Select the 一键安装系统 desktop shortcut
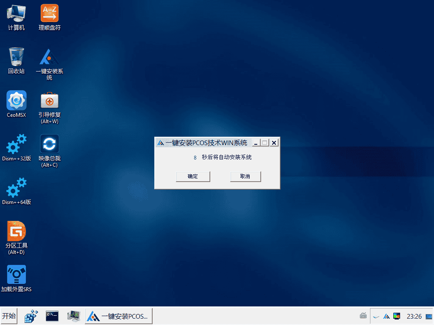 (50, 64)
